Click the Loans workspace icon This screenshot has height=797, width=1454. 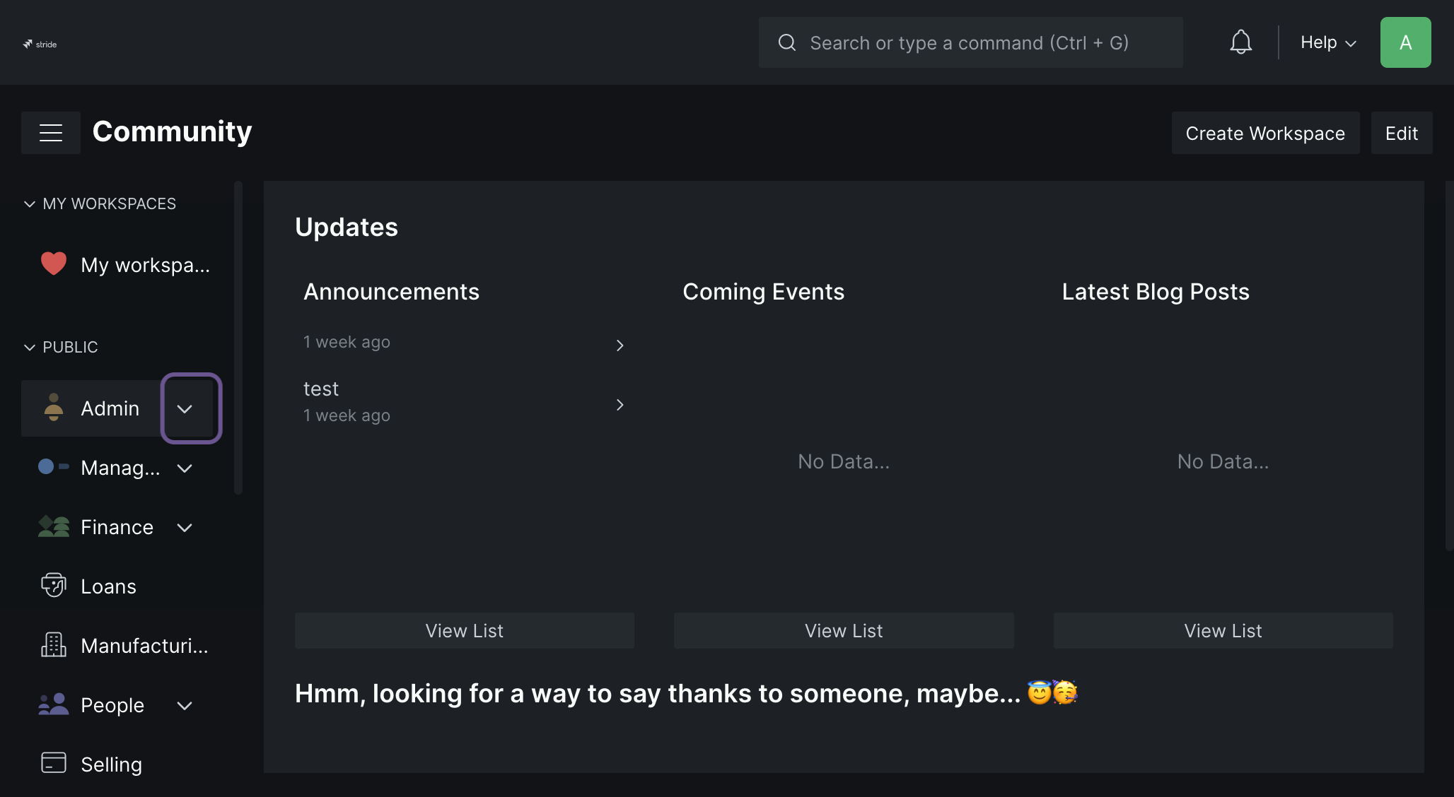(x=54, y=586)
